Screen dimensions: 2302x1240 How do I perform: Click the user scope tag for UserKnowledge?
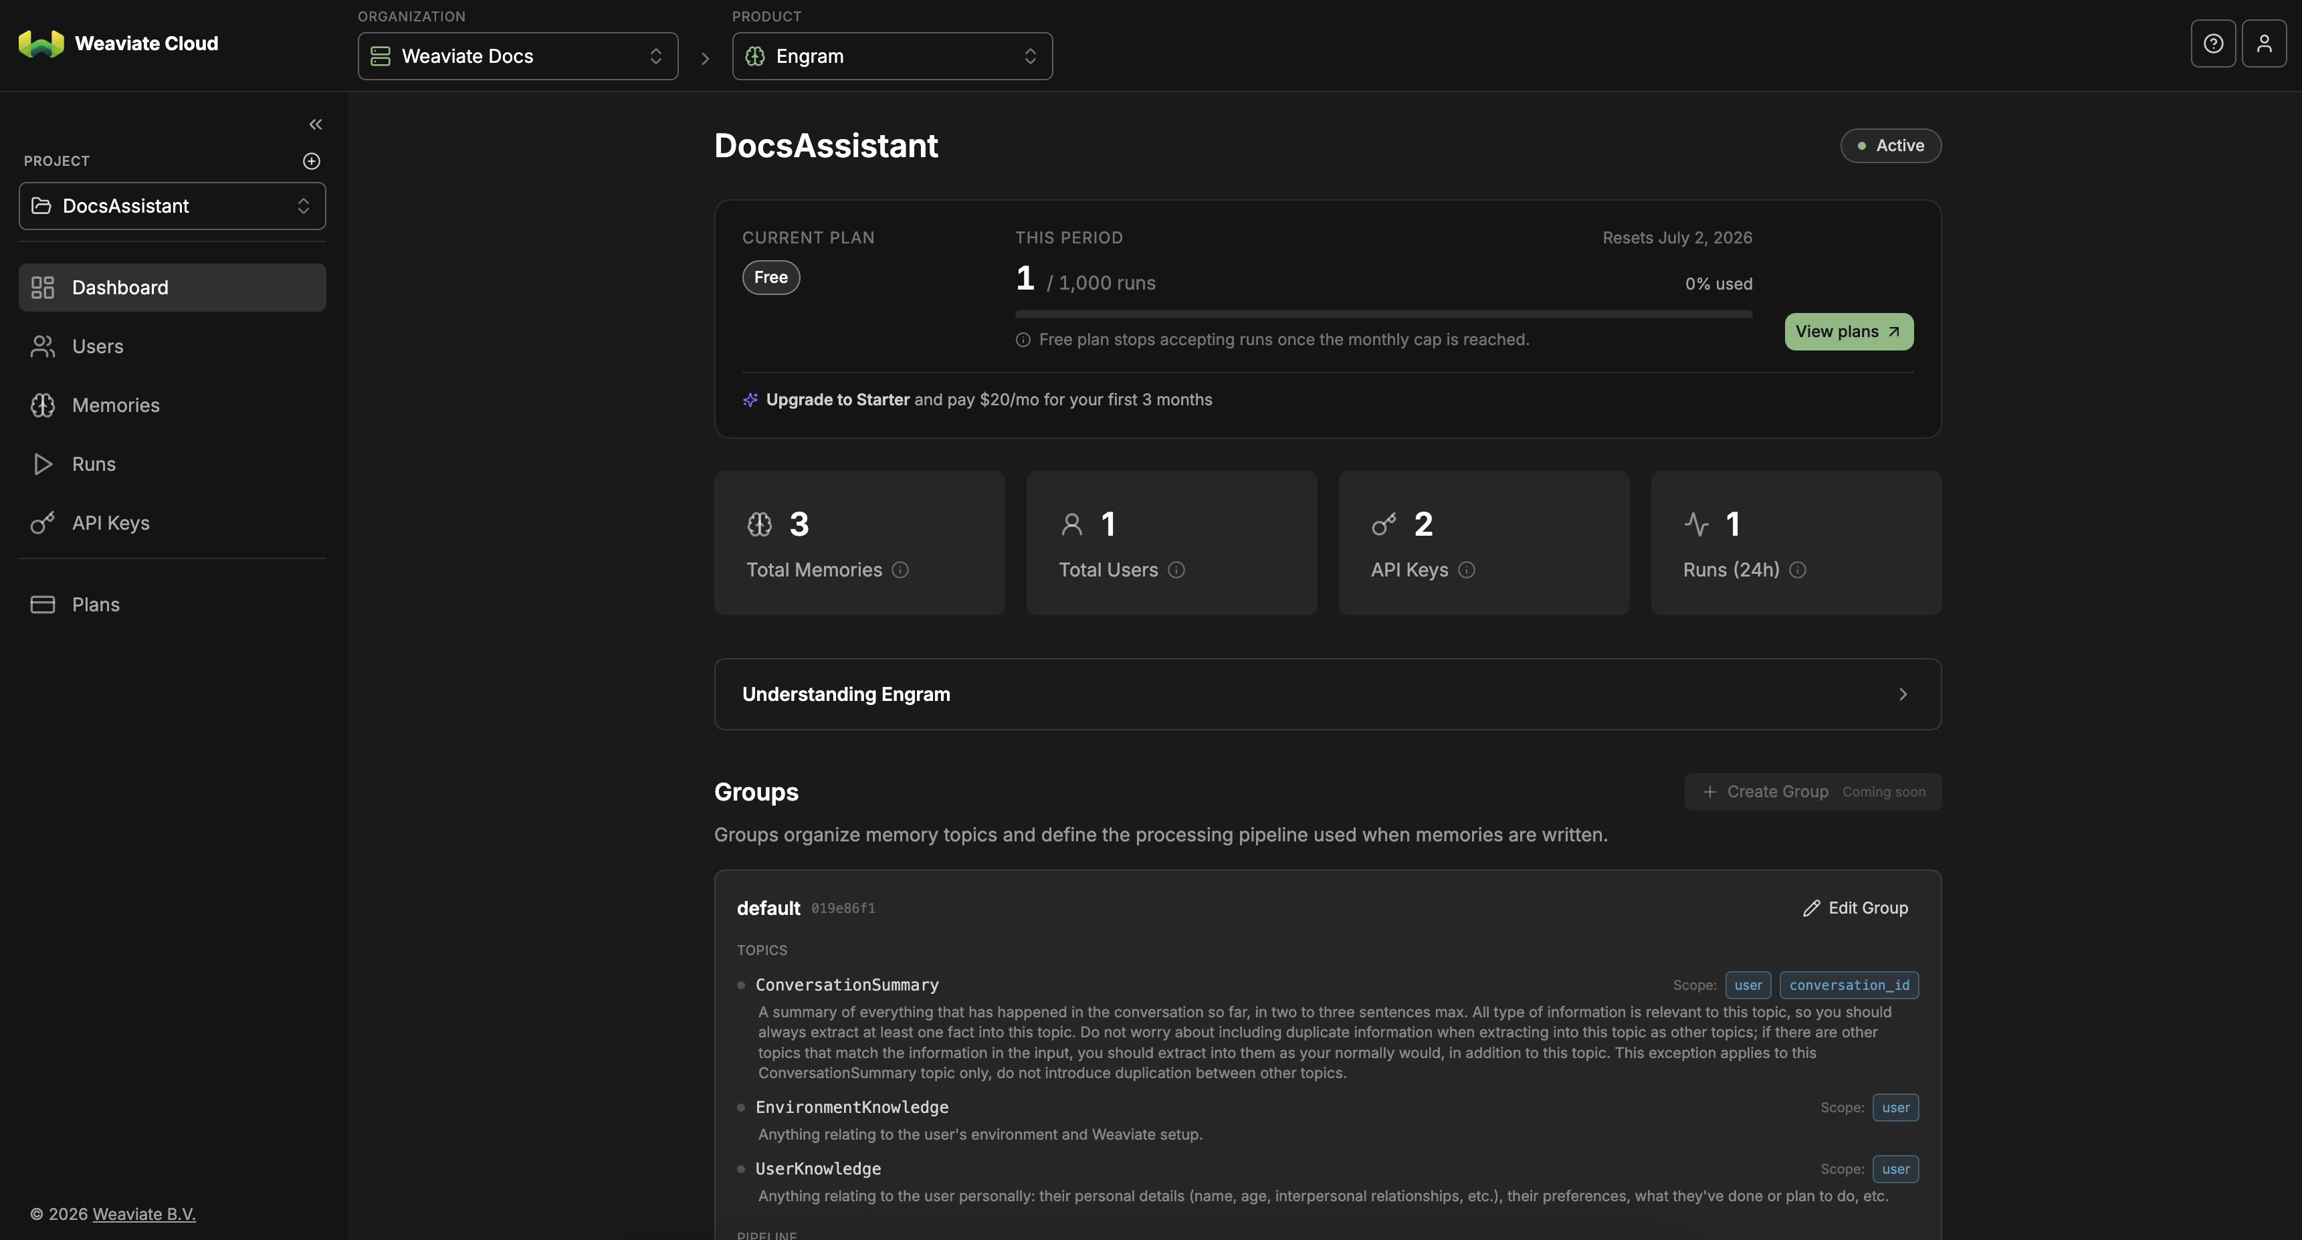(1895, 1169)
